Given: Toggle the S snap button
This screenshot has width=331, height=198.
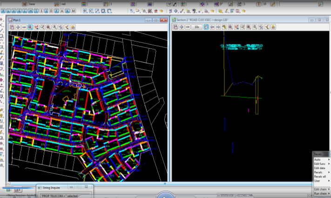Looking at the screenshot, I should (41, 11).
